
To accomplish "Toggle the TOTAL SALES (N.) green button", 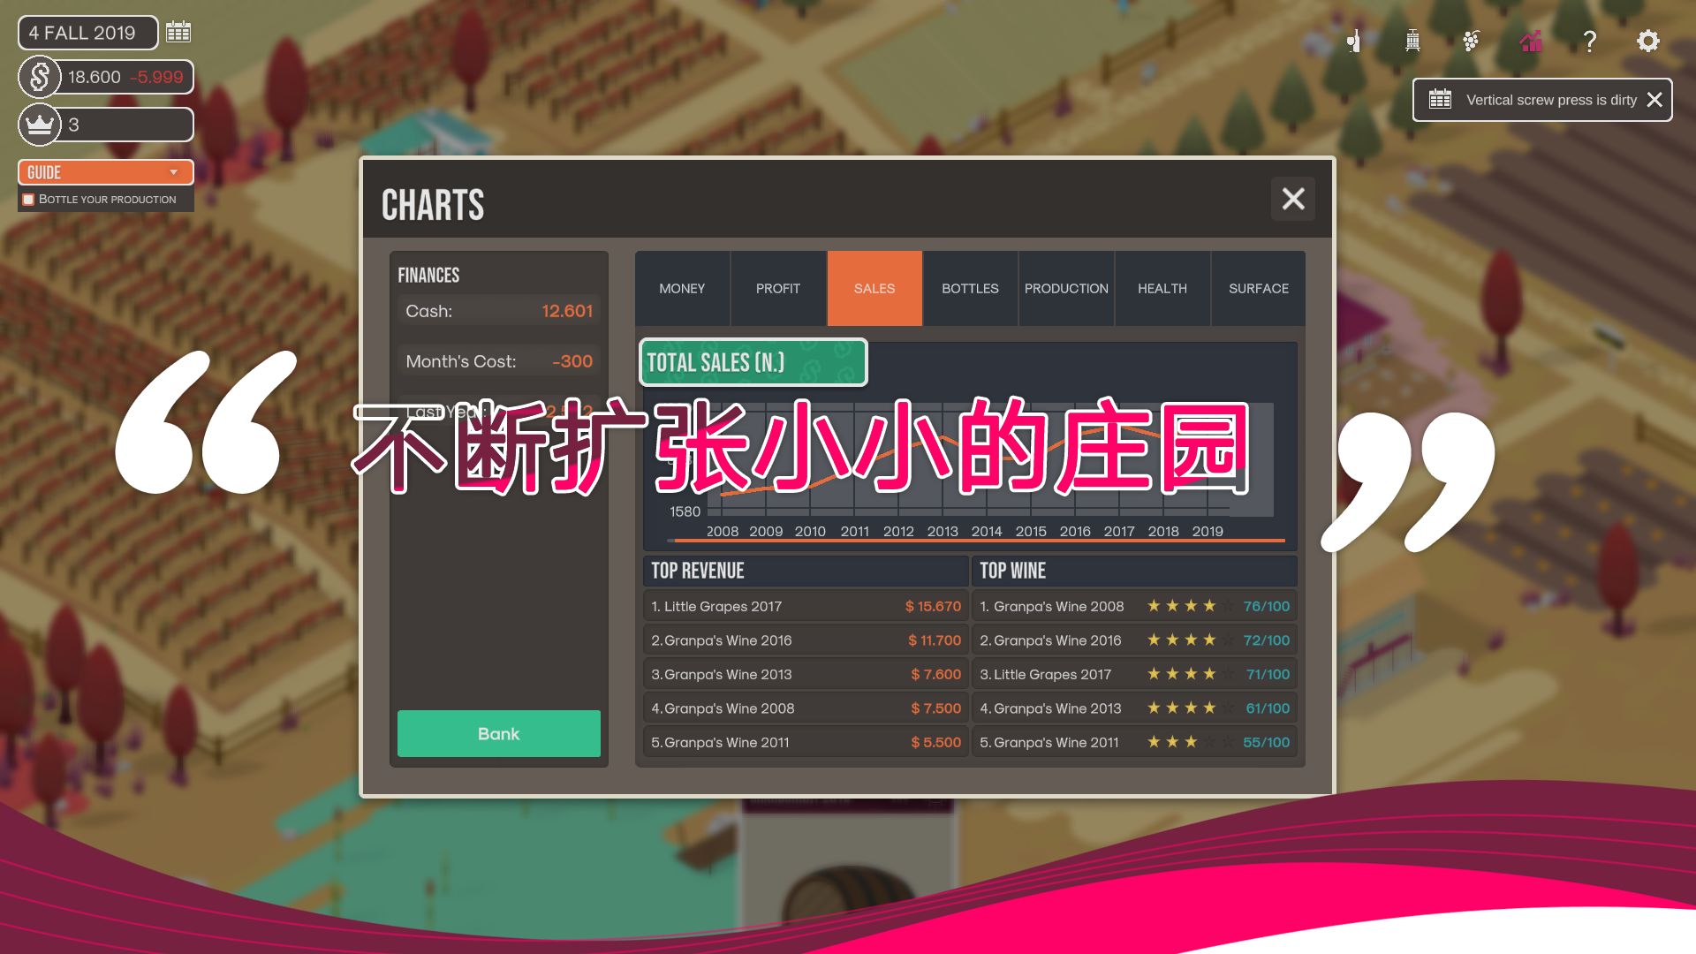I will (x=752, y=362).
